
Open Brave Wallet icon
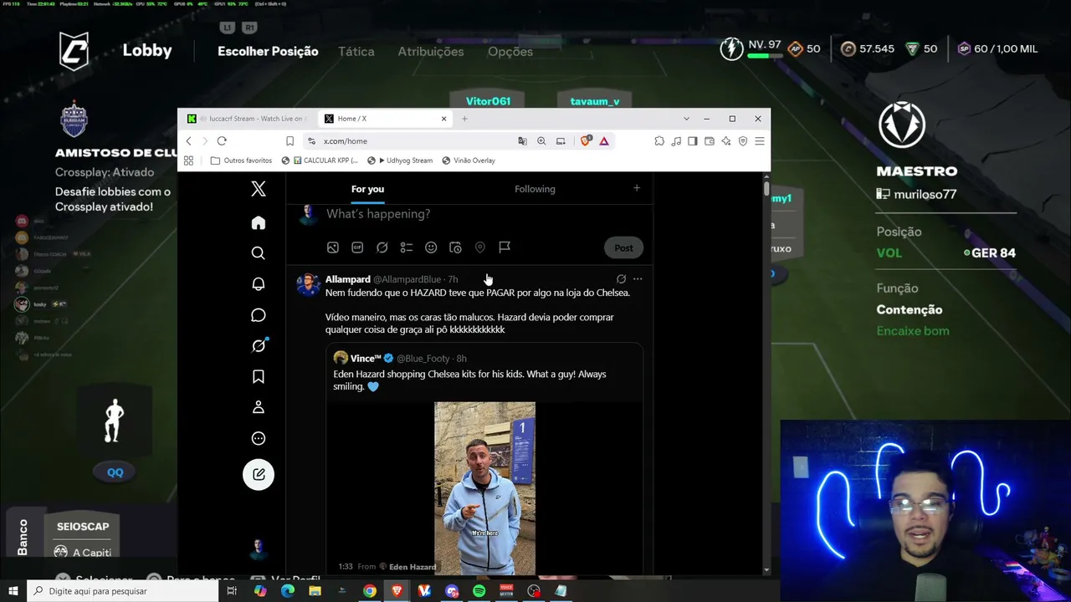click(710, 141)
